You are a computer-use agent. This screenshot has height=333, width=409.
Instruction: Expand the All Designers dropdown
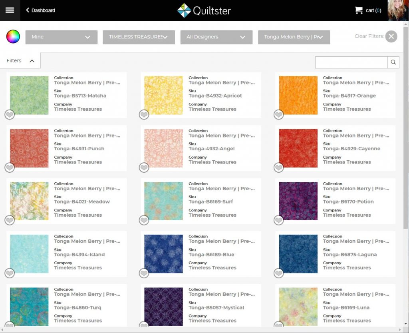coord(216,37)
